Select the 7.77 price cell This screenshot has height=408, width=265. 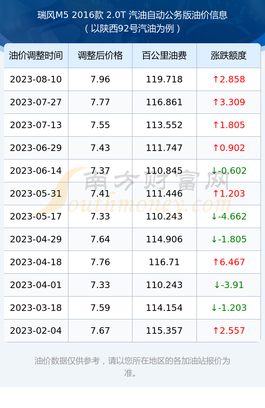point(100,102)
